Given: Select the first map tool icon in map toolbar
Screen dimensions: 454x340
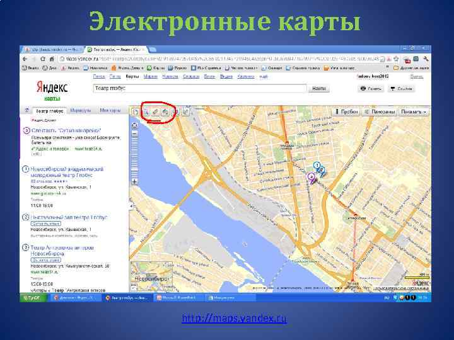Looking at the screenshot, I should (x=135, y=112).
